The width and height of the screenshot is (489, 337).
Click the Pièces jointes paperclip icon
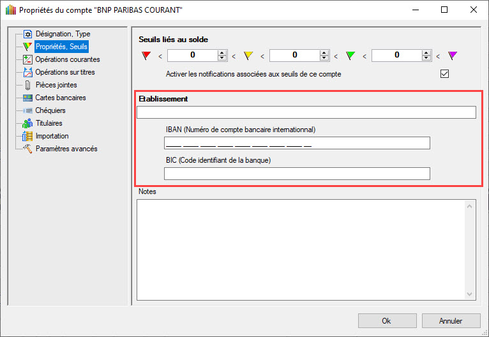click(x=27, y=85)
